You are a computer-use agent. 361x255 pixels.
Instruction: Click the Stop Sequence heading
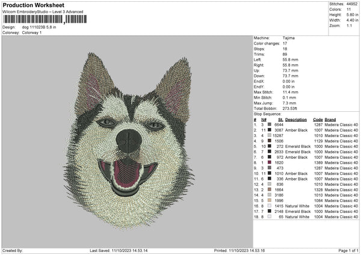[x=267, y=113]
